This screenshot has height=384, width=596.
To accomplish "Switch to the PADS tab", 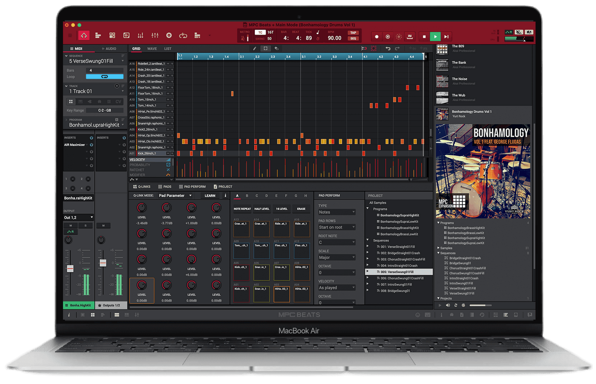I will (165, 187).
